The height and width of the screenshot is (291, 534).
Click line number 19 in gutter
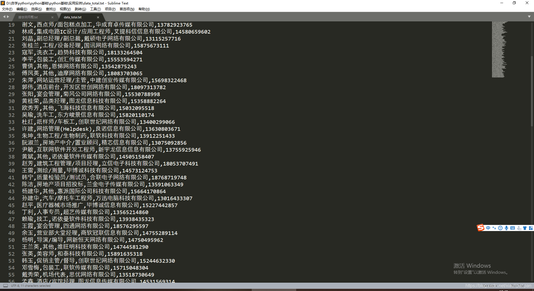pos(11,25)
